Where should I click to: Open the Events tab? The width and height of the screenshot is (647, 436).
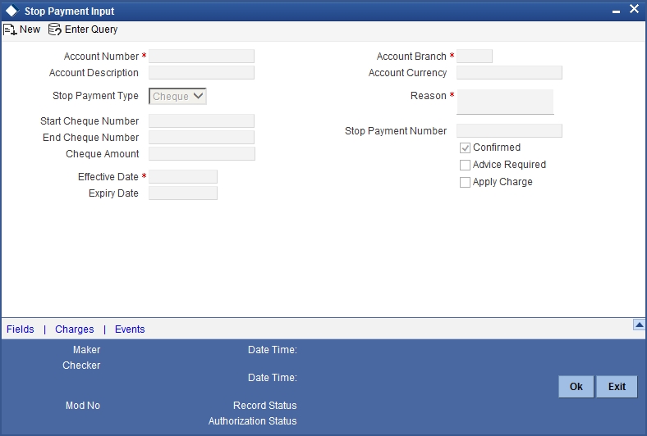click(130, 329)
